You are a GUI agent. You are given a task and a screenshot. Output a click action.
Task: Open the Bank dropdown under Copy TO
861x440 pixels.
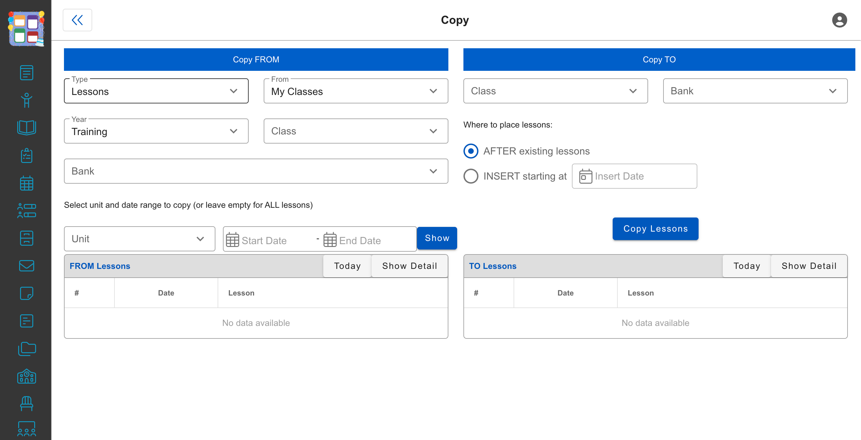point(755,91)
